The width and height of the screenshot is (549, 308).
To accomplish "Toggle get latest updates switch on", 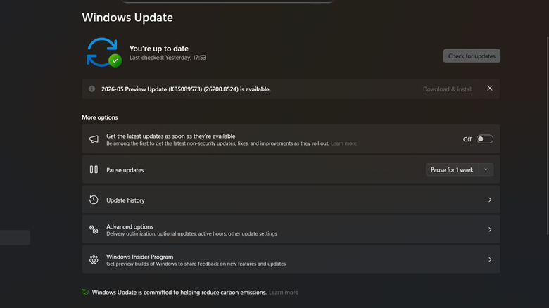I will point(484,139).
